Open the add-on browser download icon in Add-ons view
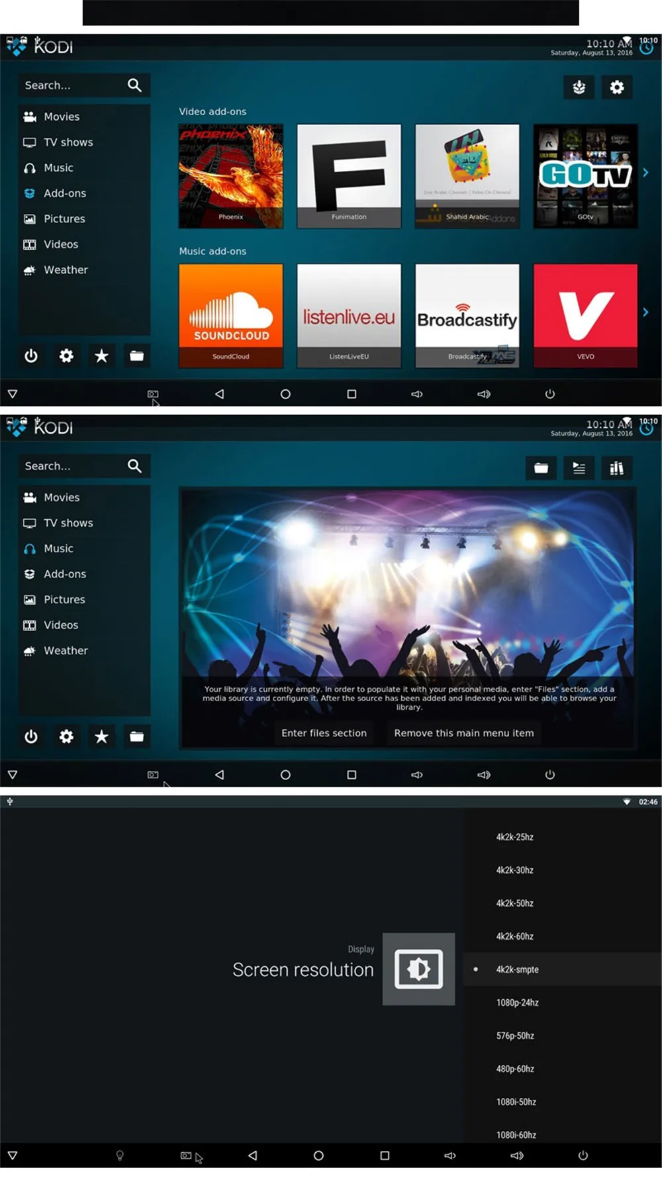The width and height of the screenshot is (662, 1182). [x=579, y=87]
